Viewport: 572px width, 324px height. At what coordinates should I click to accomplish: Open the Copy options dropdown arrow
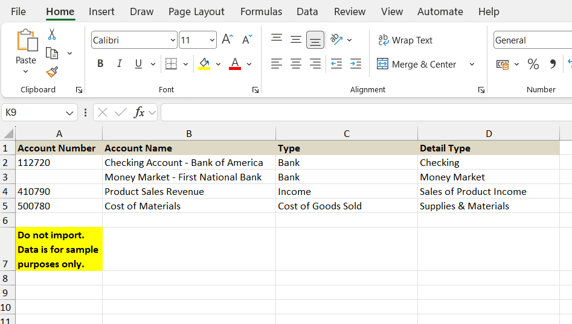(x=69, y=54)
